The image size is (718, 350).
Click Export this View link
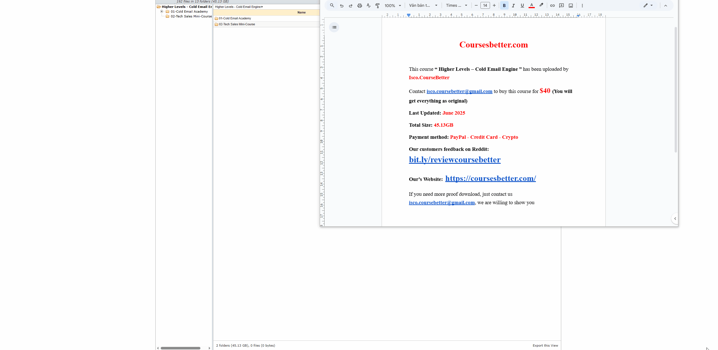tap(545, 346)
